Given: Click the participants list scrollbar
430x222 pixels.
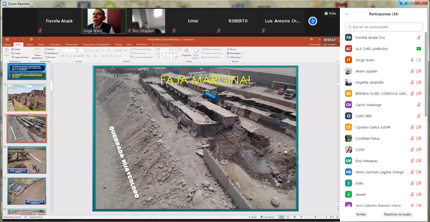Looking at the screenshot, I should [x=426, y=74].
